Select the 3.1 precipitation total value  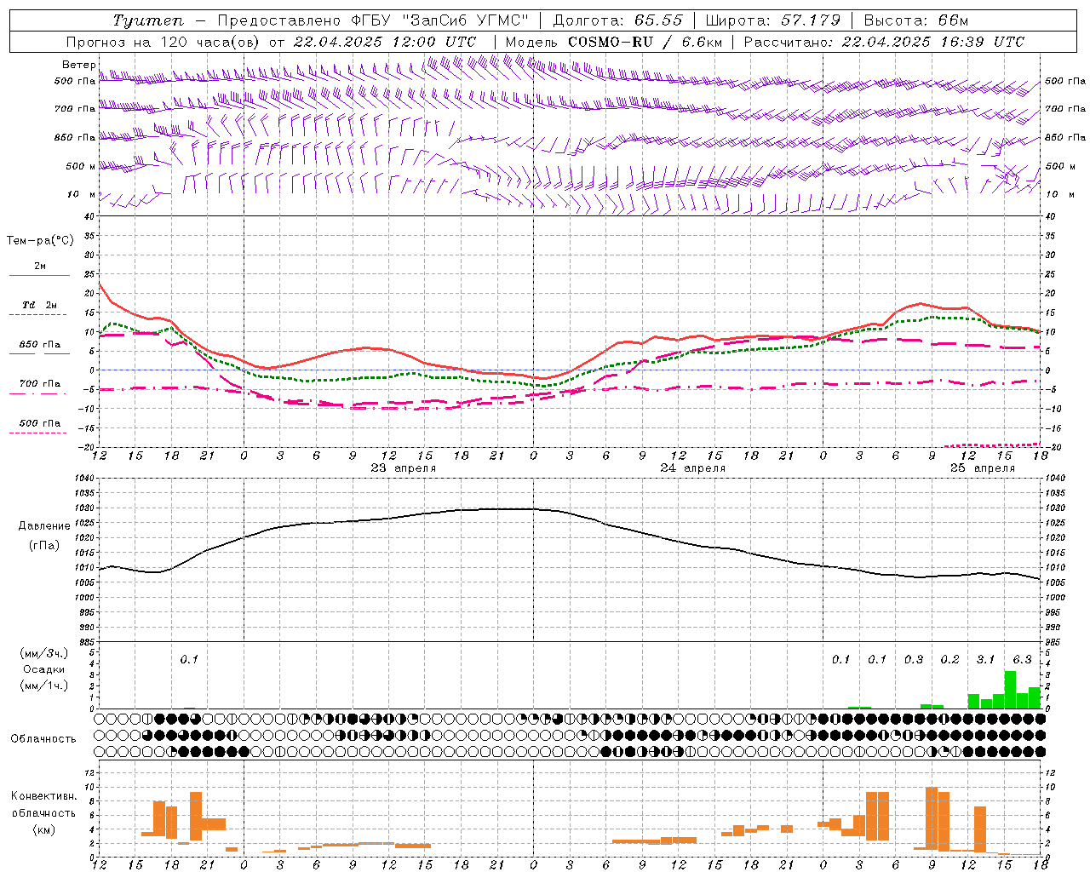click(985, 659)
